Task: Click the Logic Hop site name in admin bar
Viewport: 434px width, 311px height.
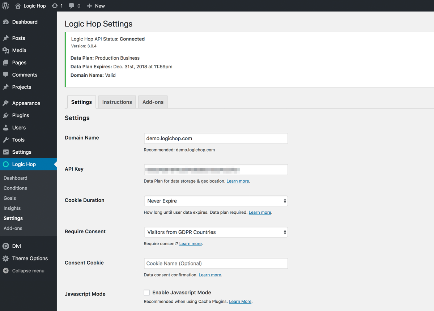Action: click(35, 6)
